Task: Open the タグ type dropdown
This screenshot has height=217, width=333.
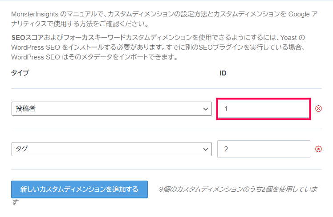Action: pyautogui.click(x=111, y=149)
